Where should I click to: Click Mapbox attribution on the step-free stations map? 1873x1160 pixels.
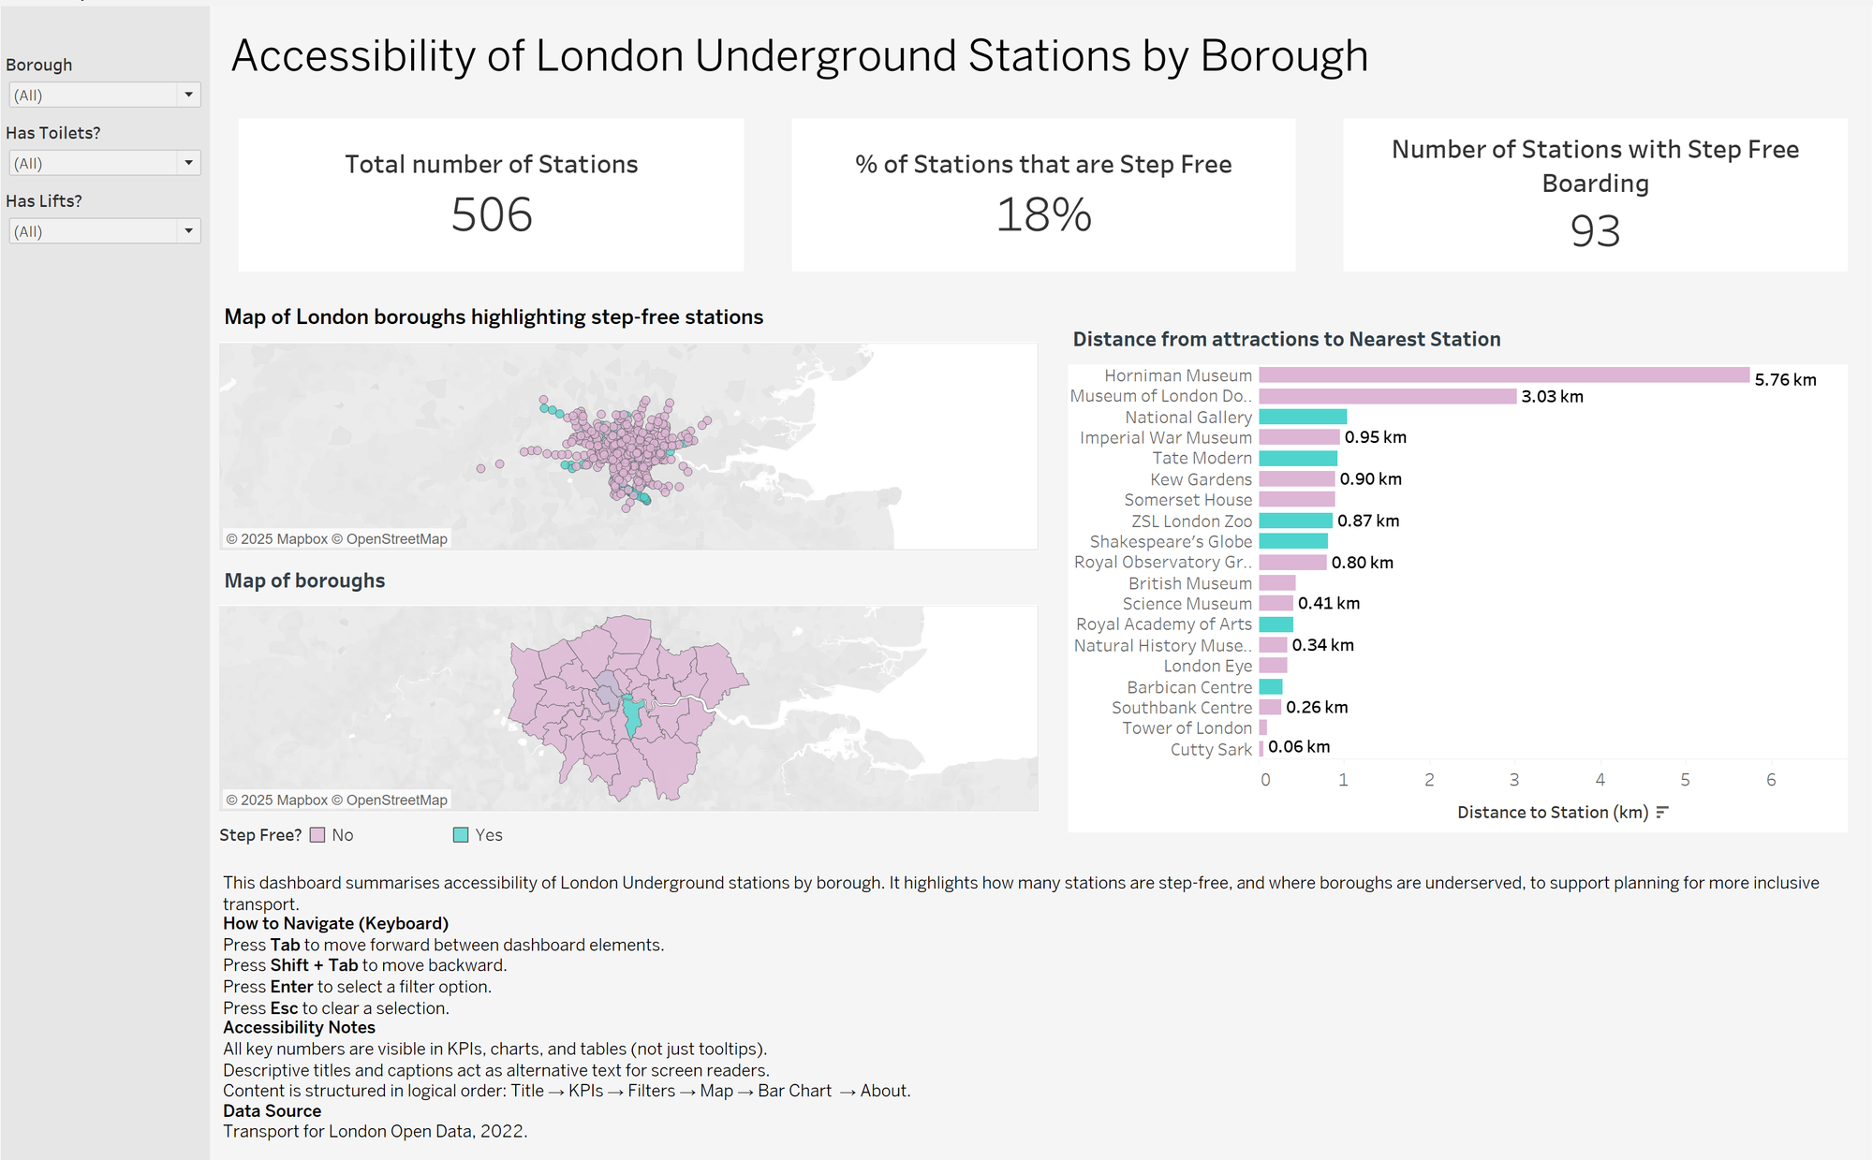click(x=276, y=539)
